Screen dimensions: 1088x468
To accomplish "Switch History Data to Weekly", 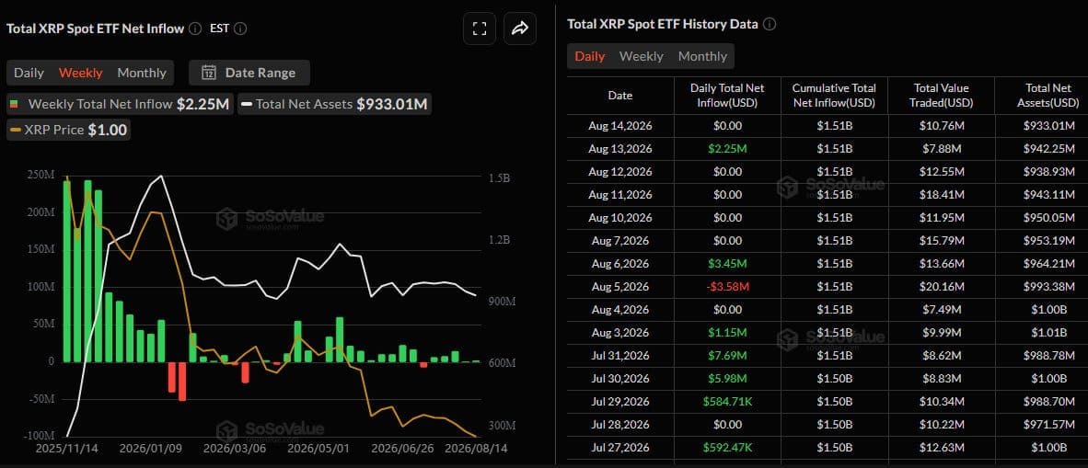I will pos(642,56).
